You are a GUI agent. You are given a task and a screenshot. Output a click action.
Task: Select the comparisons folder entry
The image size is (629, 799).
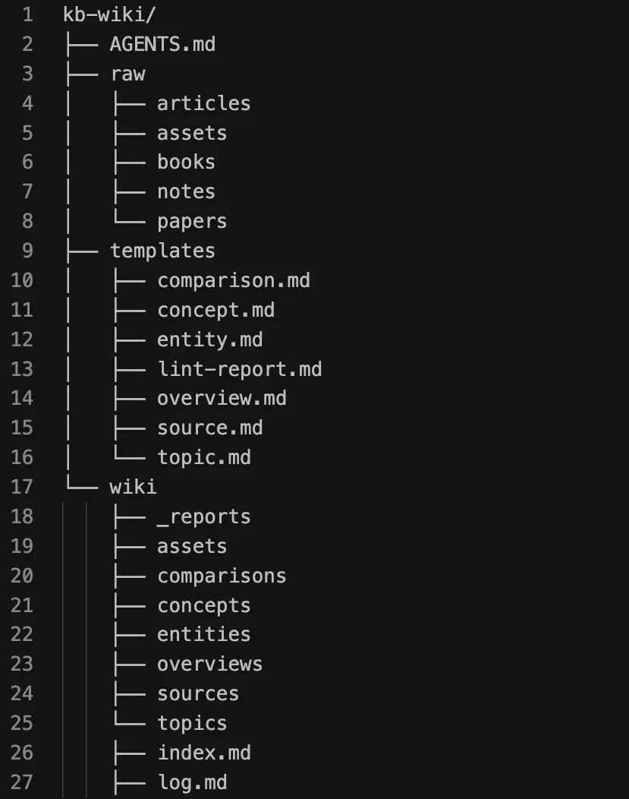tap(222, 576)
